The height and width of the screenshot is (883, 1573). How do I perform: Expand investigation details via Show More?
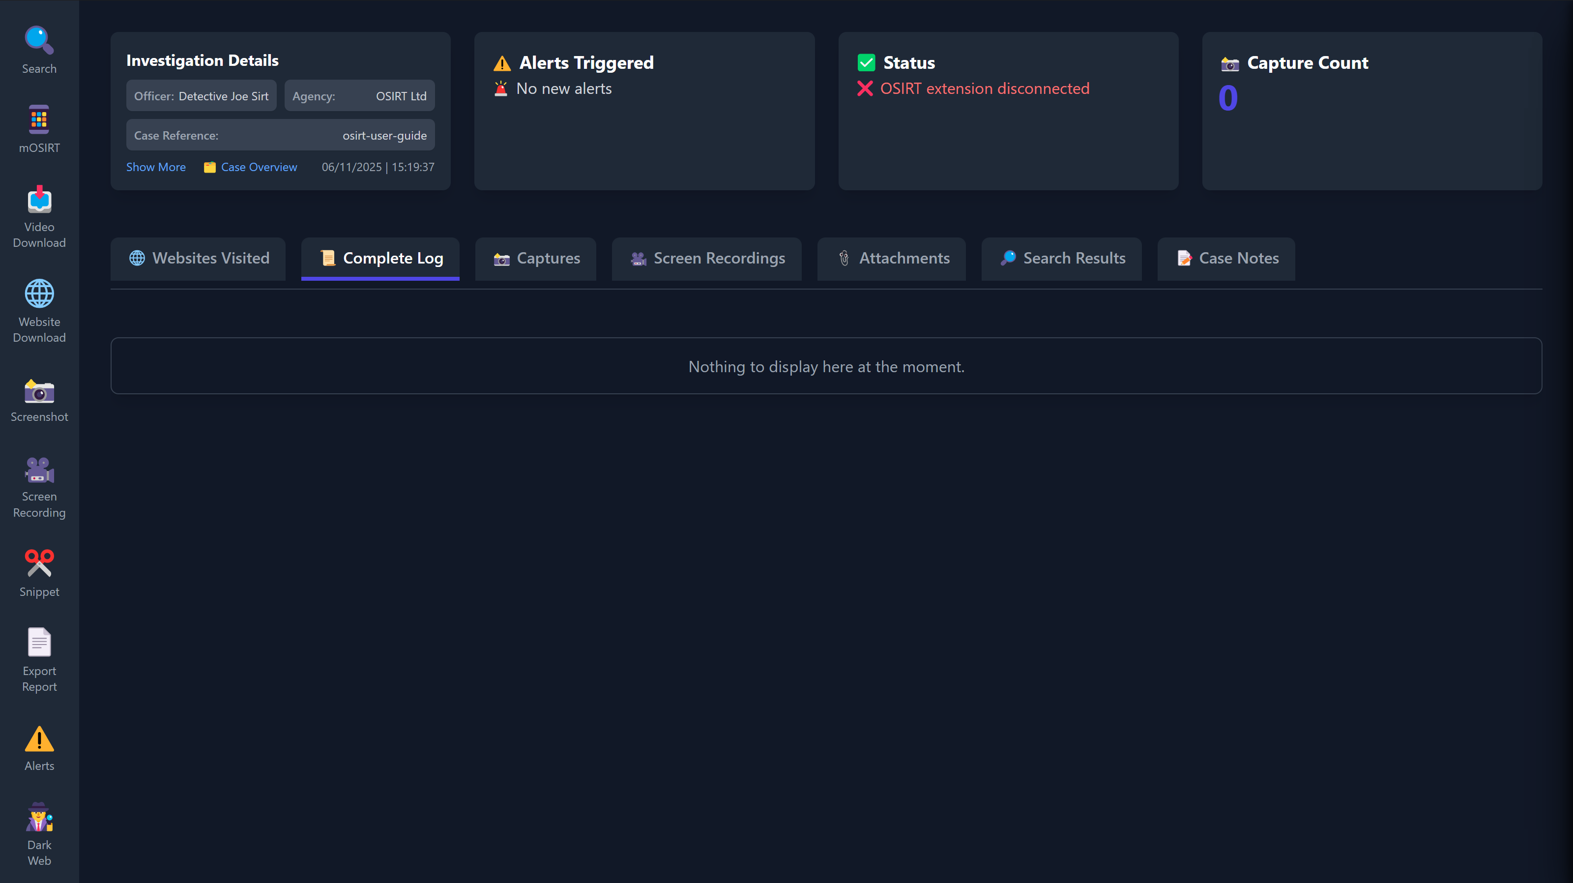pyautogui.click(x=156, y=167)
